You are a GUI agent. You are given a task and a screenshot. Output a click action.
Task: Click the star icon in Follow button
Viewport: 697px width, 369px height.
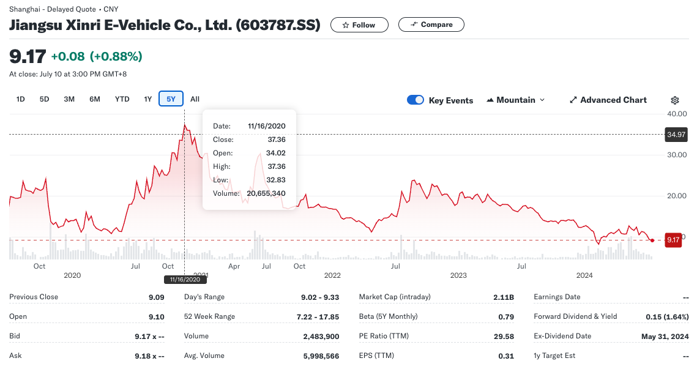click(x=345, y=25)
